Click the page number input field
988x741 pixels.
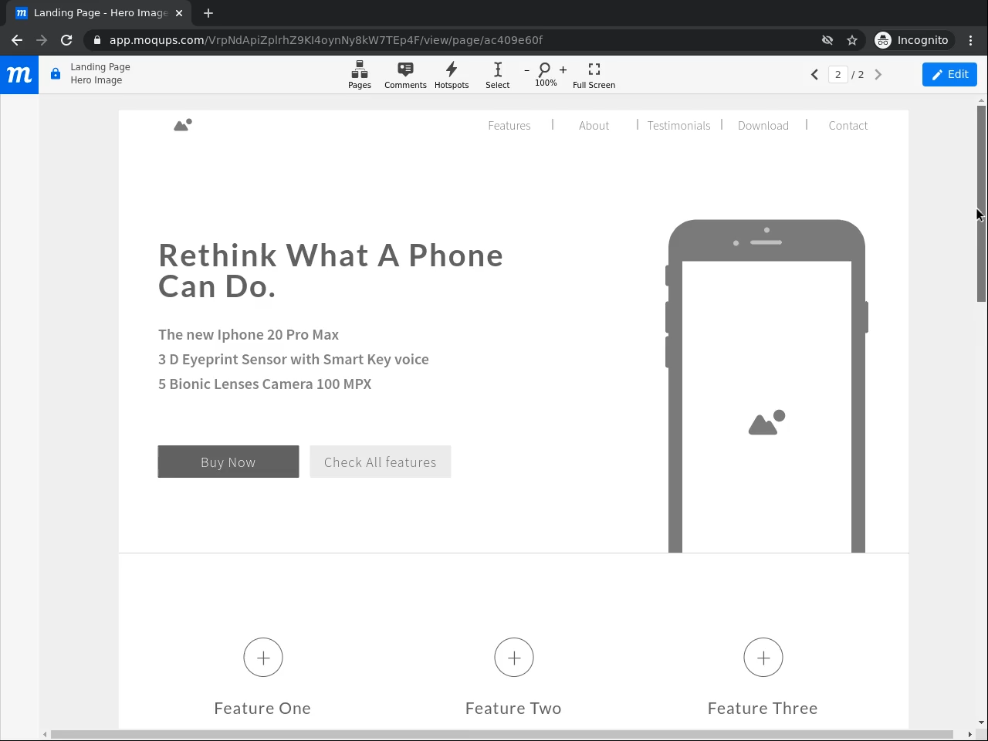coord(837,75)
